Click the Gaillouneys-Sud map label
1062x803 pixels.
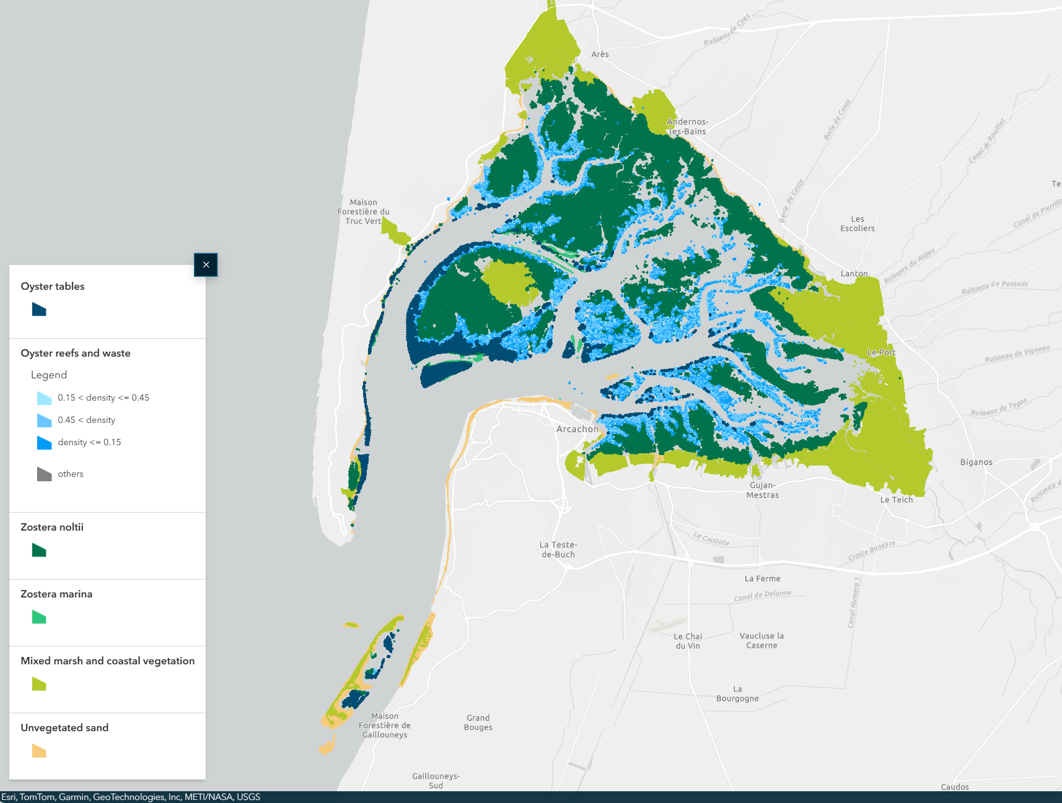pyautogui.click(x=436, y=781)
